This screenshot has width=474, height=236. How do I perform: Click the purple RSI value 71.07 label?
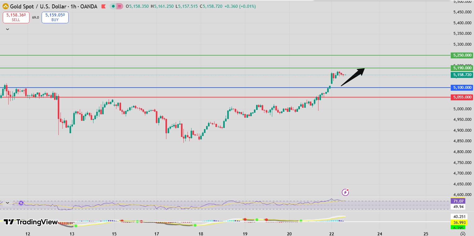point(458,201)
